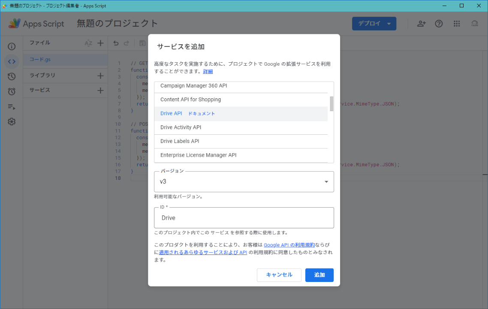488x309 pixels.
Task: Select Content API for Shopping
Action: coord(241,100)
